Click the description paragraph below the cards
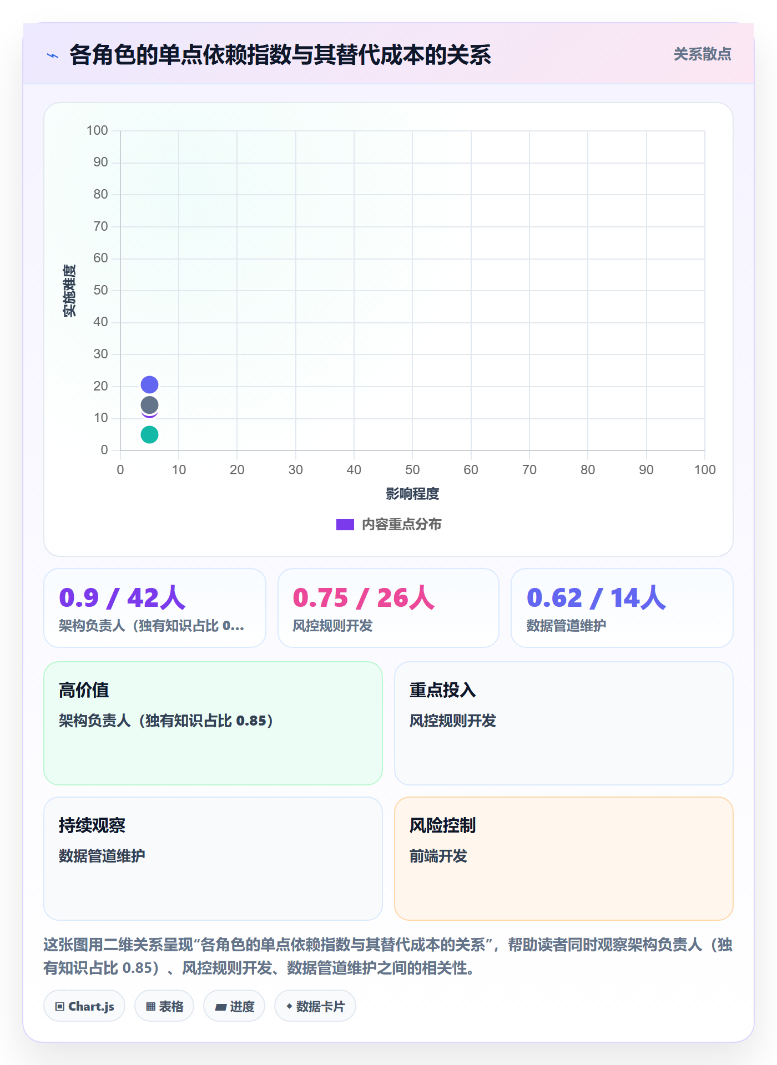 [x=389, y=956]
